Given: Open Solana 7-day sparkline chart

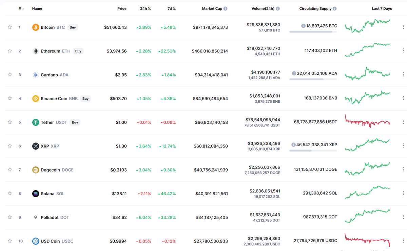Looking at the screenshot, I should click(x=367, y=192).
